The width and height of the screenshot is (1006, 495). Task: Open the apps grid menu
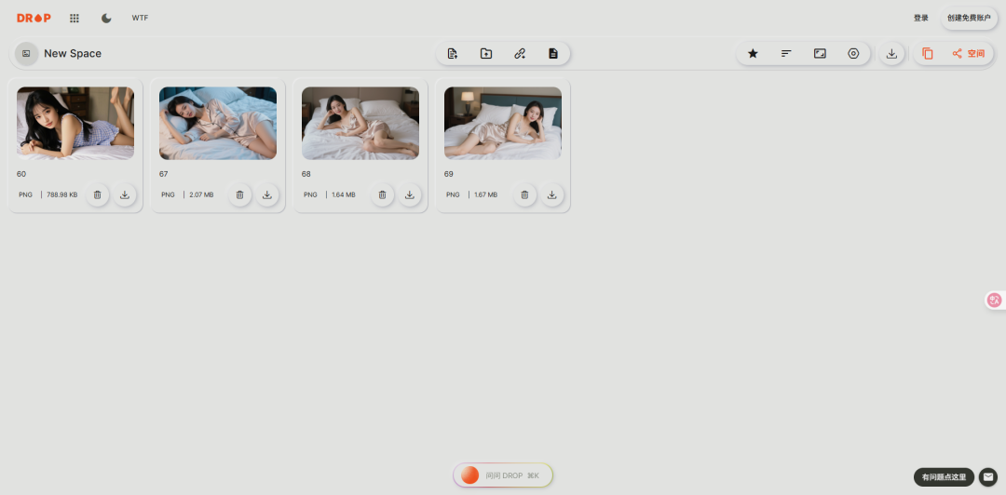[75, 18]
